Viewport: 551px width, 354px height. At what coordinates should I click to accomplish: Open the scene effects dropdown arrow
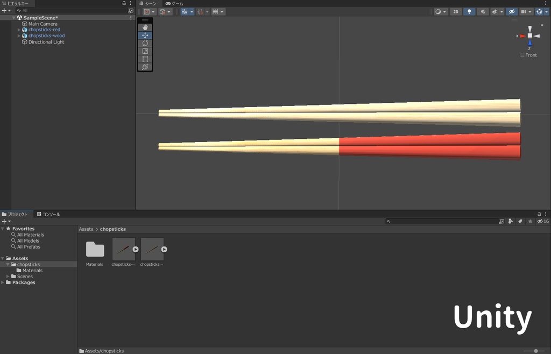click(x=501, y=12)
